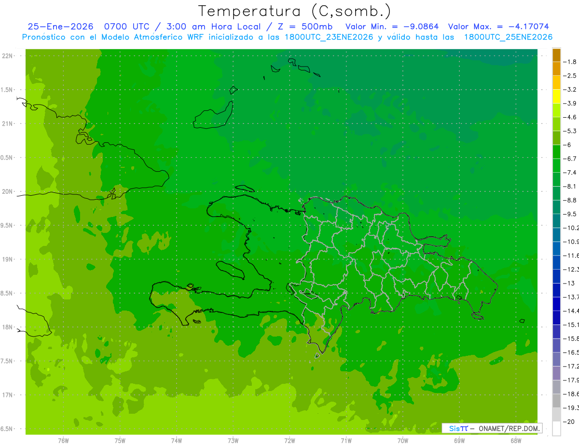
Task: Click the '19N' latitude axis label
Action: [7, 259]
